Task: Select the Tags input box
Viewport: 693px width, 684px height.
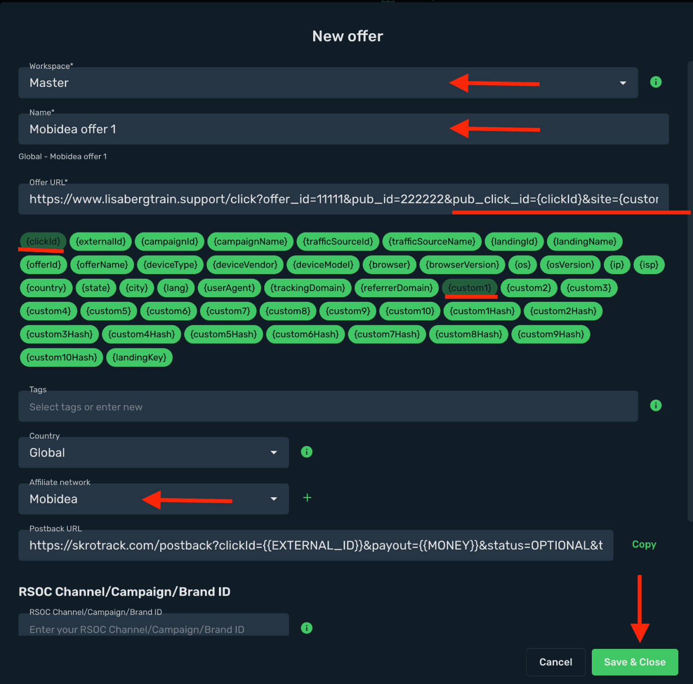Action: pos(328,406)
